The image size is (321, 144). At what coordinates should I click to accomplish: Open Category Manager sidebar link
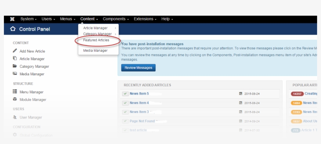click(34, 66)
